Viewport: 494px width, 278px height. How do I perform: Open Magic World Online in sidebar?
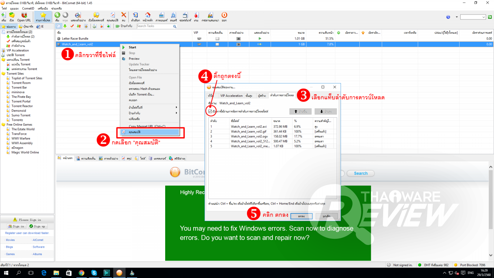click(25, 152)
